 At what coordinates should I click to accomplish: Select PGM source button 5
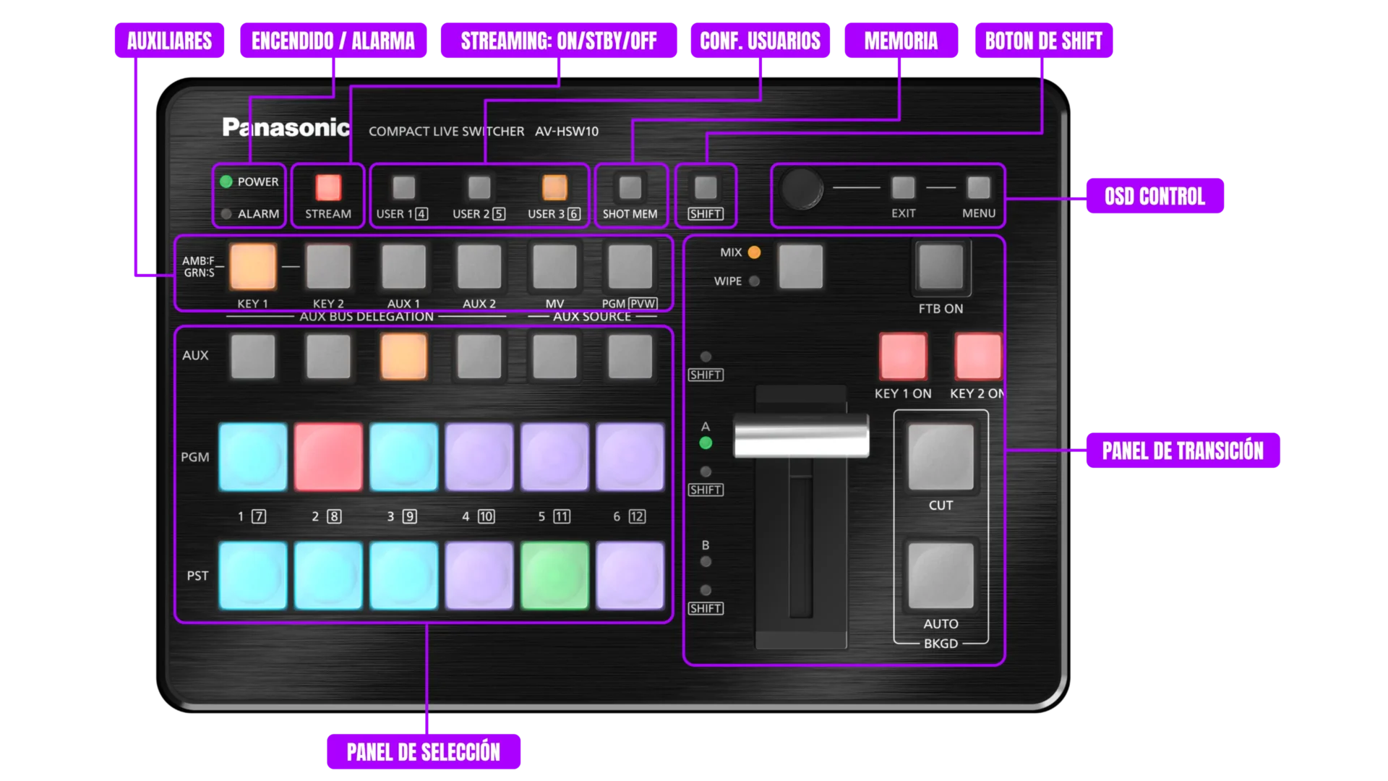pos(554,457)
